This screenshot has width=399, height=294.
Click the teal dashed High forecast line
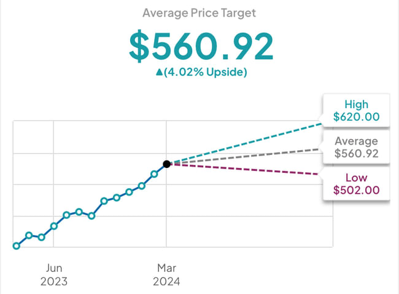coord(246,143)
